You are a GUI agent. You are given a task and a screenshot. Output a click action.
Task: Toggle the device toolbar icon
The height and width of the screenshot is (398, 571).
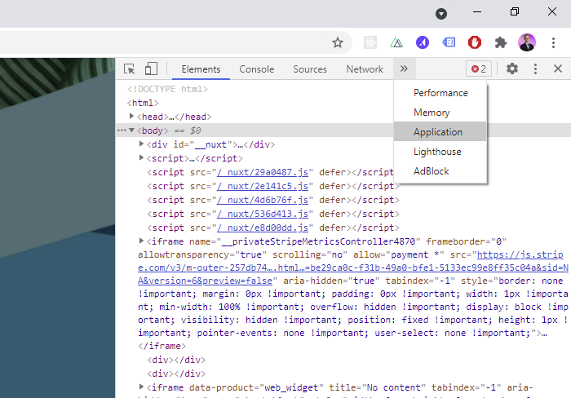151,69
